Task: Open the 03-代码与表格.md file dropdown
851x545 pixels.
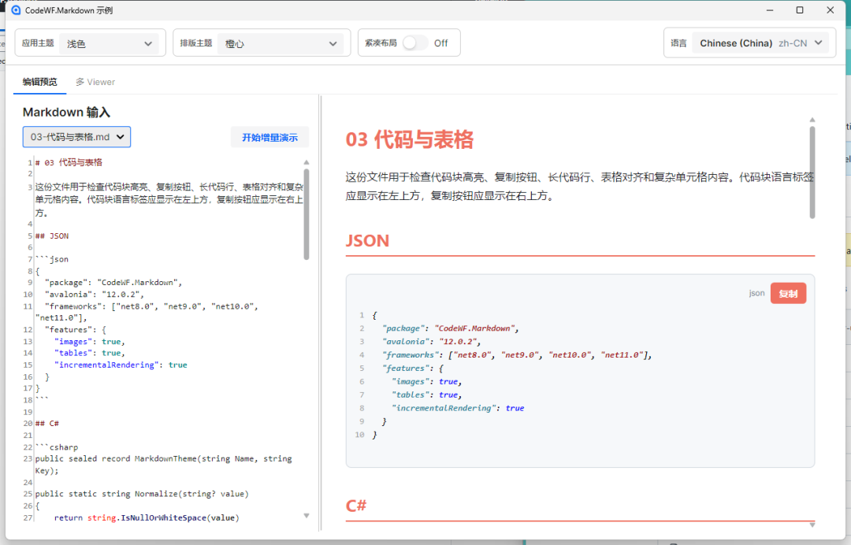Action: (76, 137)
